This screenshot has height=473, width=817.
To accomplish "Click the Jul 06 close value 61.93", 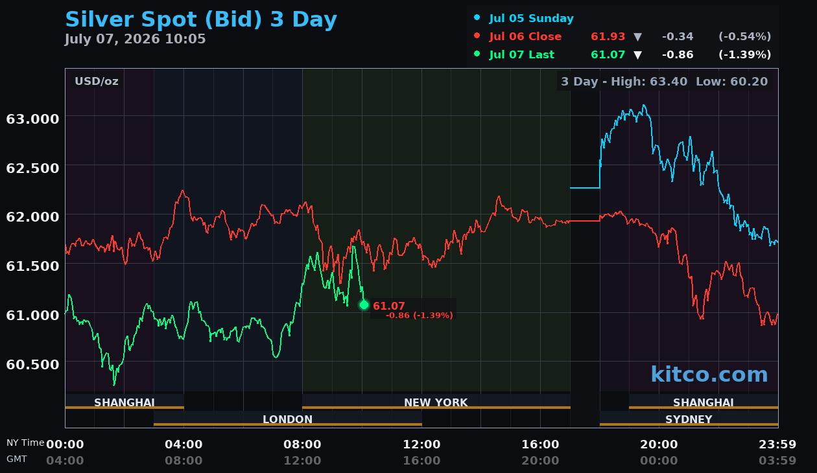I will click(608, 36).
